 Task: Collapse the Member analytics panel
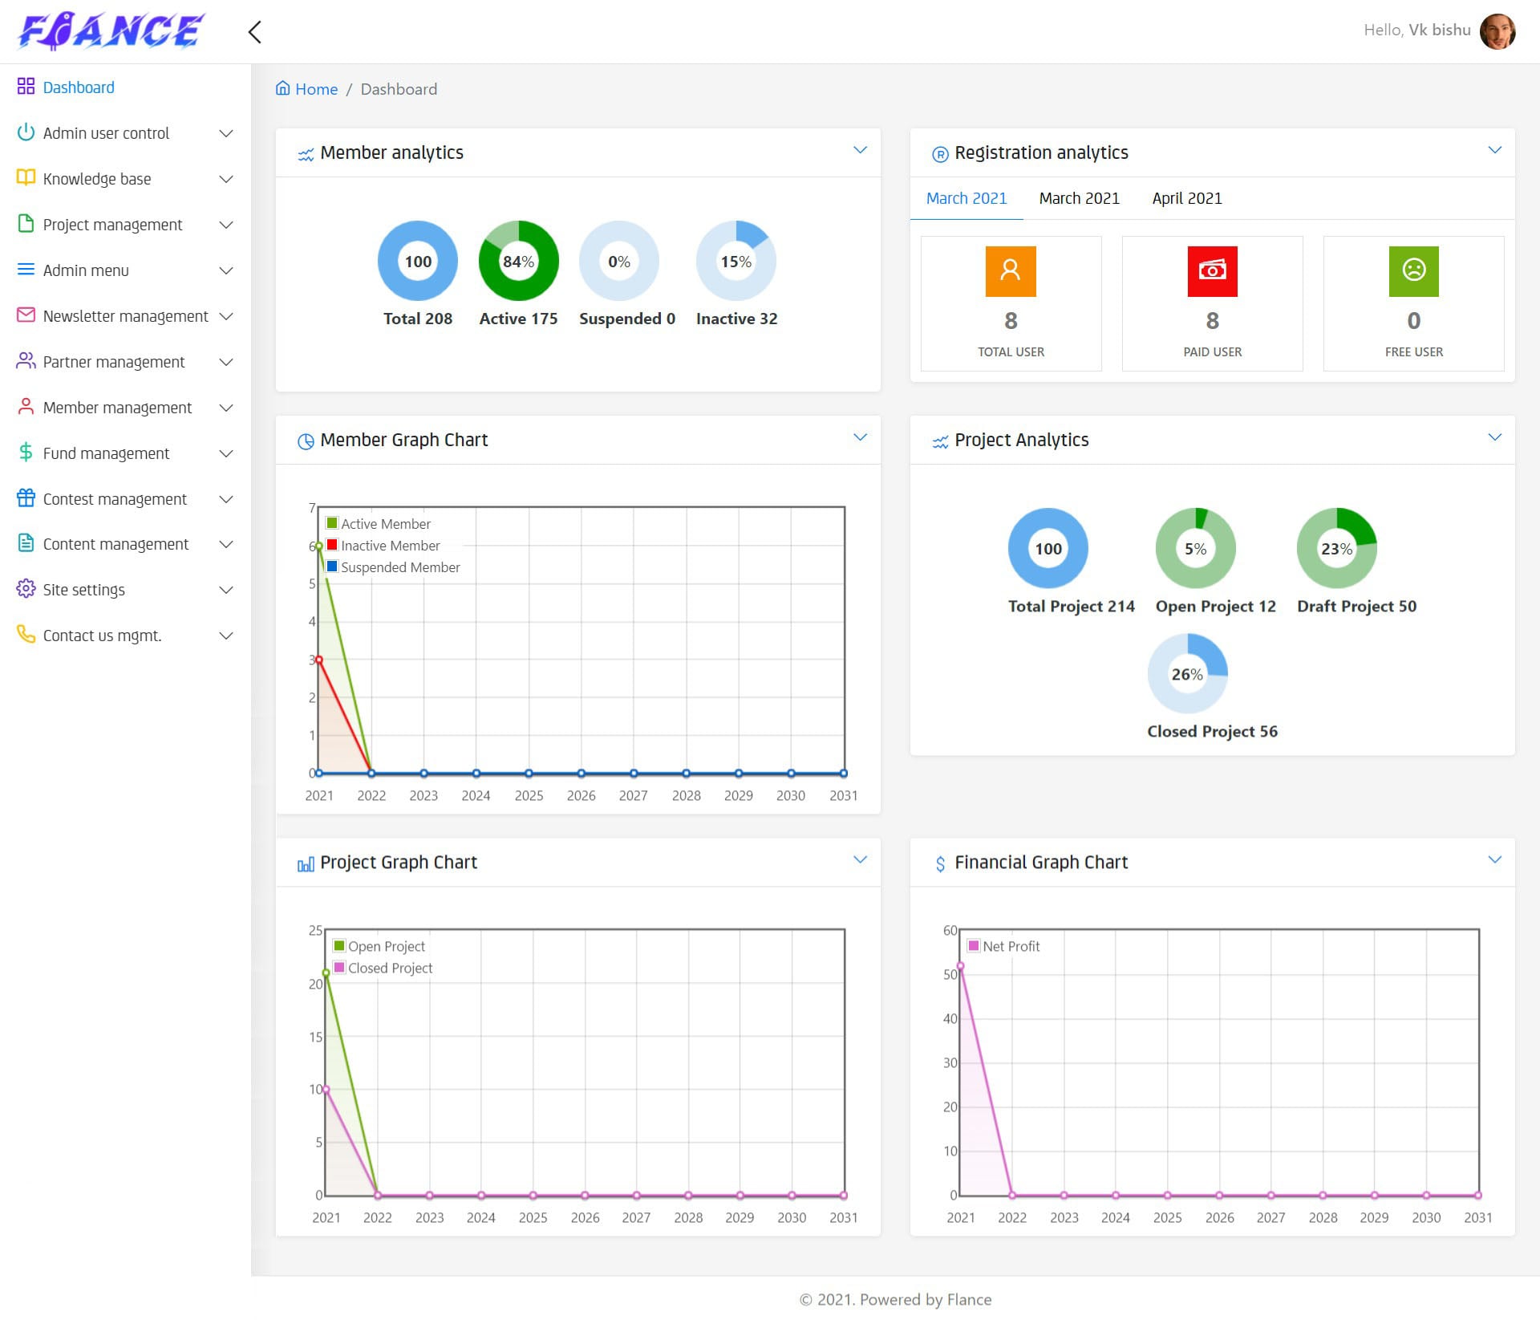tap(860, 150)
